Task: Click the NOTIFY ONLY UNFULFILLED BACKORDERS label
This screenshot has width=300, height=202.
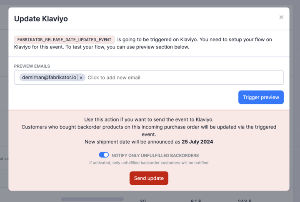Action: tap(155, 155)
